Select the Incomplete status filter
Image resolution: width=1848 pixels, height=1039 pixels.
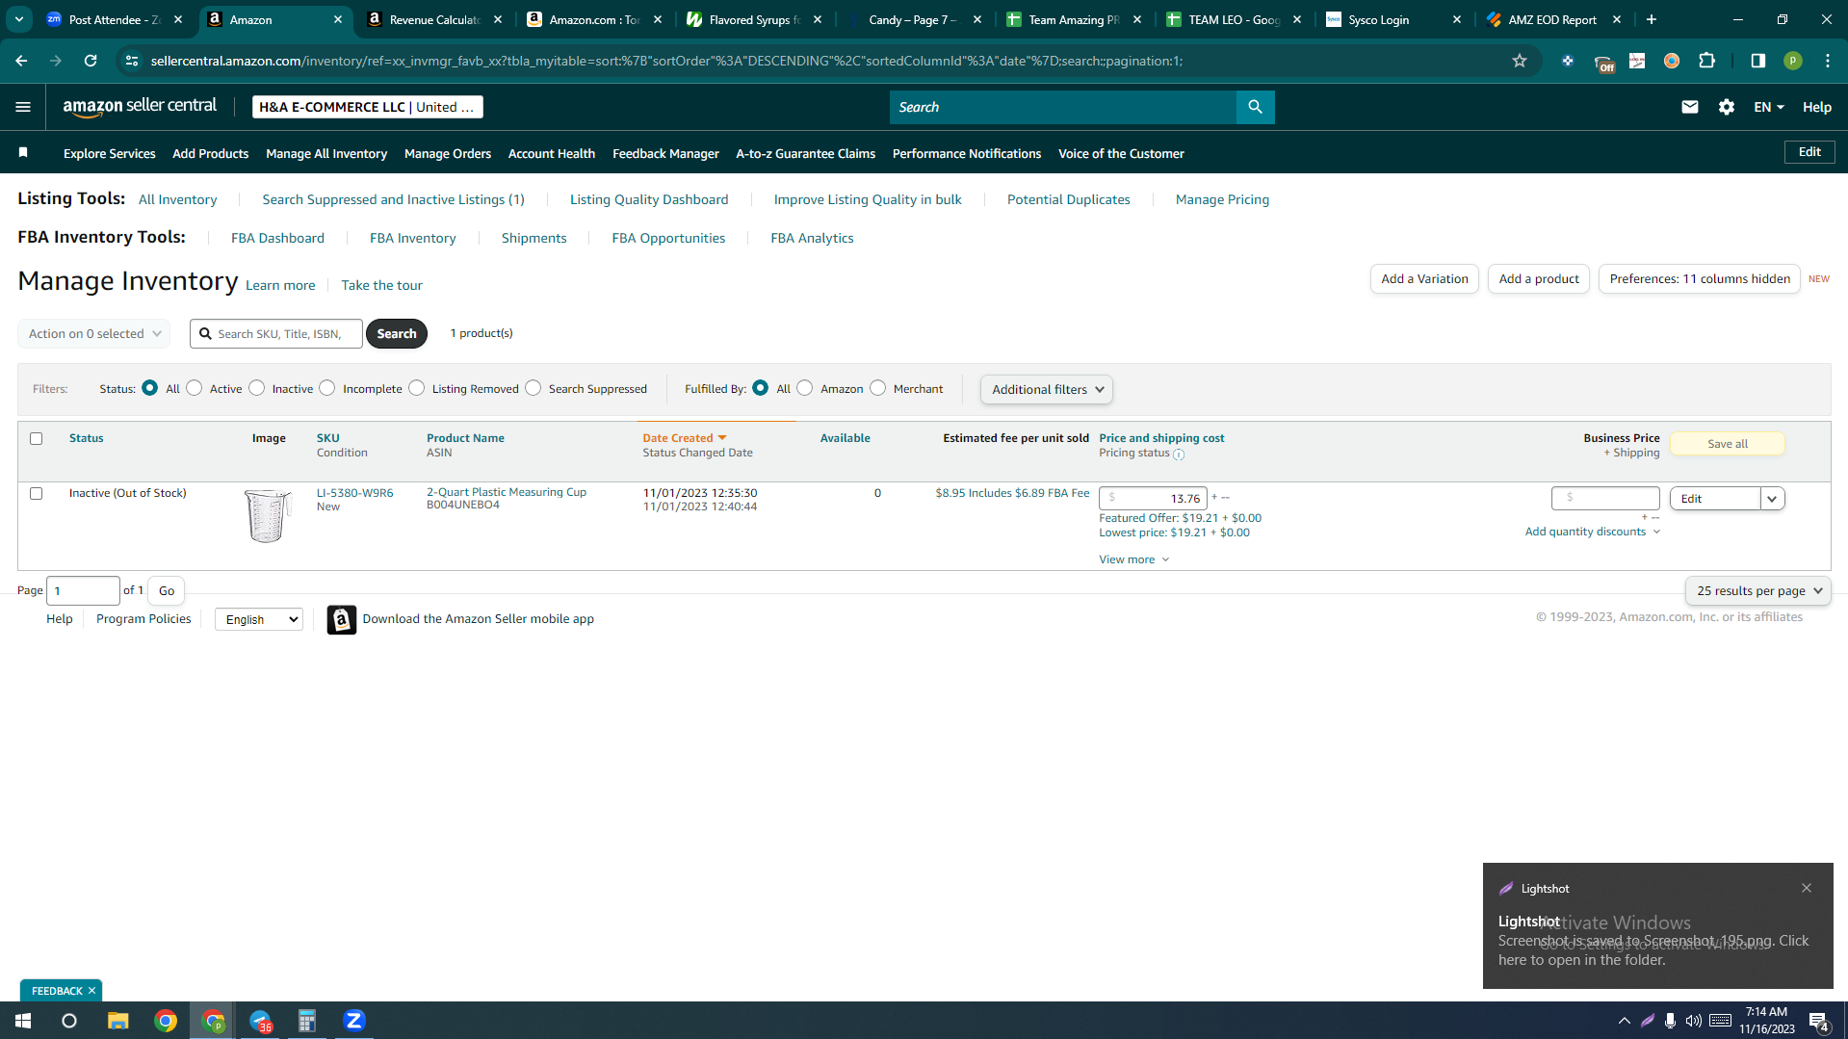(327, 388)
